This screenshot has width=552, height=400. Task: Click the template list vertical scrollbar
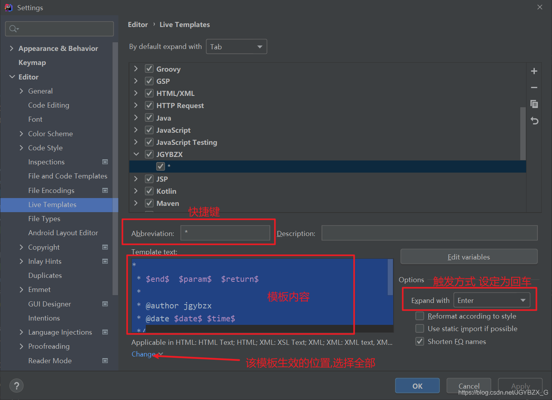coord(523,133)
